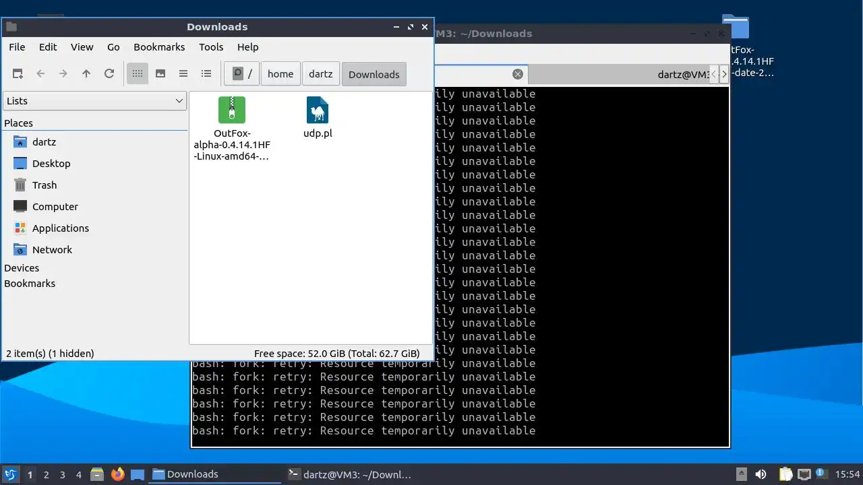
Task: Switch to workspace 3
Action: click(62, 475)
